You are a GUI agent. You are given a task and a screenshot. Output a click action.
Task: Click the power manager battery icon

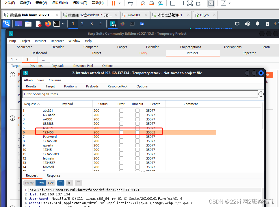[267, 24]
